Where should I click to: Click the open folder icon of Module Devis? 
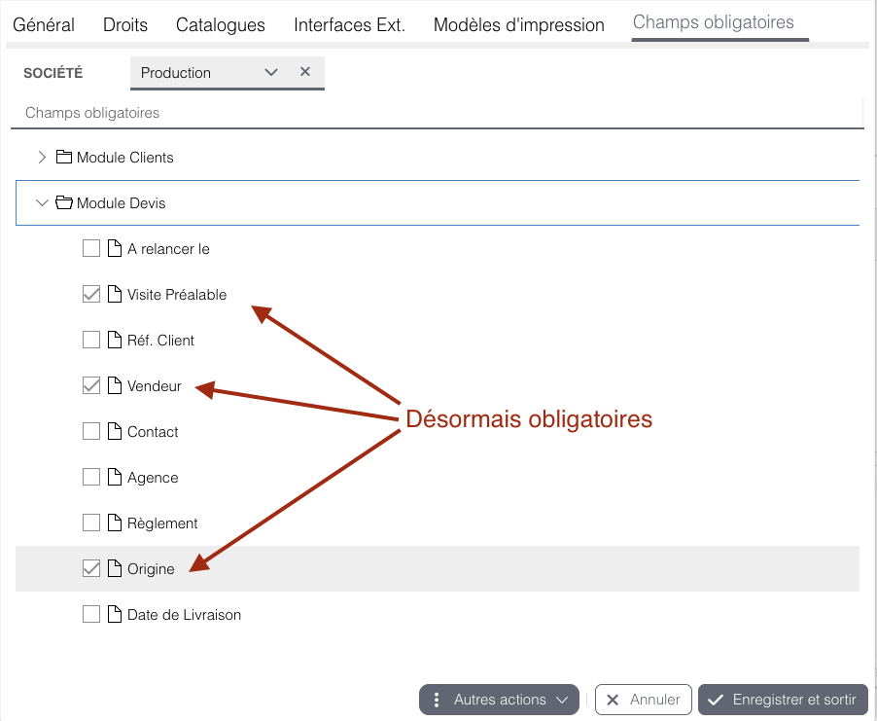coord(64,202)
